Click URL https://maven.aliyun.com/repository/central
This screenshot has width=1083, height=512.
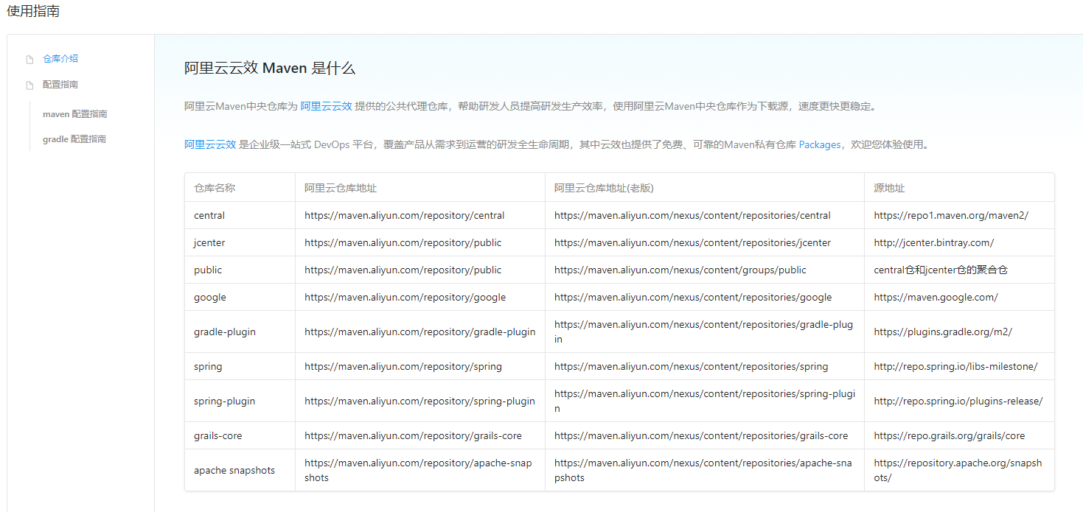coord(405,216)
